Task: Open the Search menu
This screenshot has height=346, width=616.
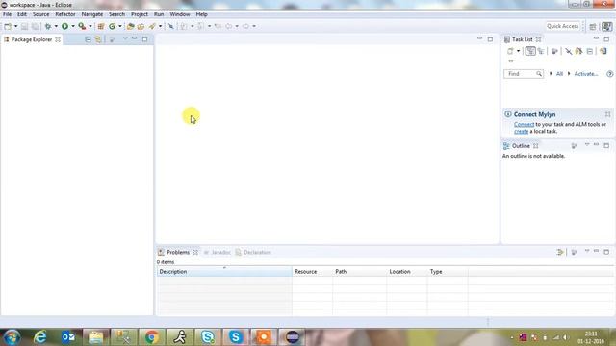Action: (x=116, y=14)
